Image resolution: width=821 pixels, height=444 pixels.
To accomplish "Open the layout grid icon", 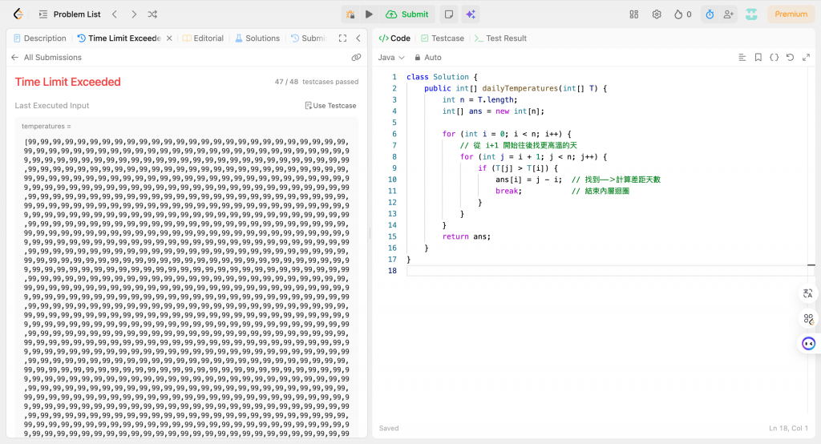I will click(x=634, y=14).
